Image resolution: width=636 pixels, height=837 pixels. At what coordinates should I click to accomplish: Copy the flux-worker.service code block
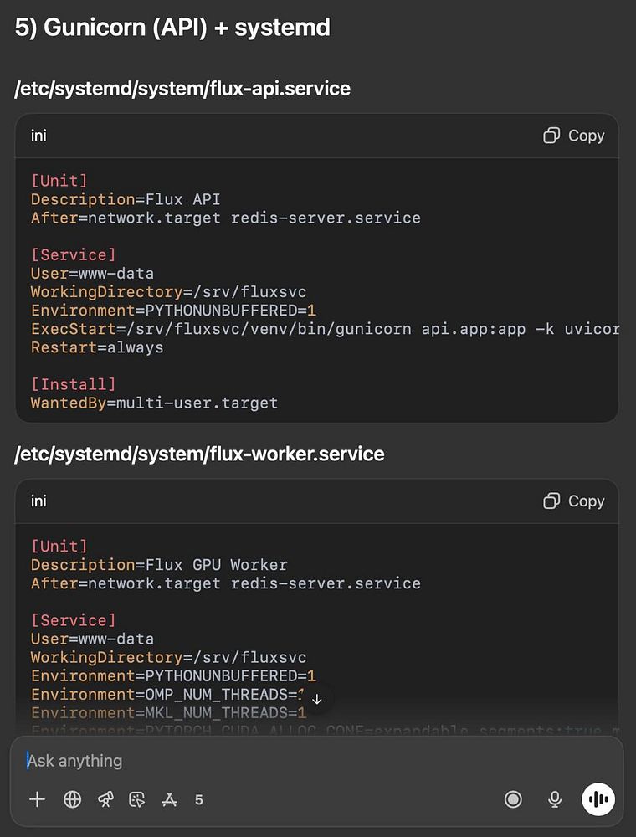(x=574, y=501)
